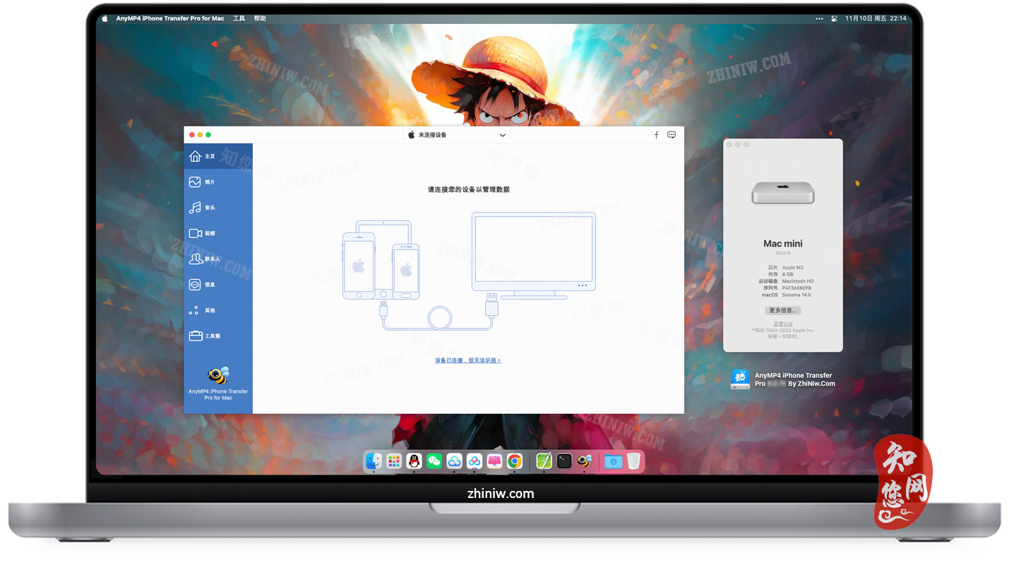Click the Apple M2 chip value
Screen dimensions: 1009x563
(x=793, y=268)
